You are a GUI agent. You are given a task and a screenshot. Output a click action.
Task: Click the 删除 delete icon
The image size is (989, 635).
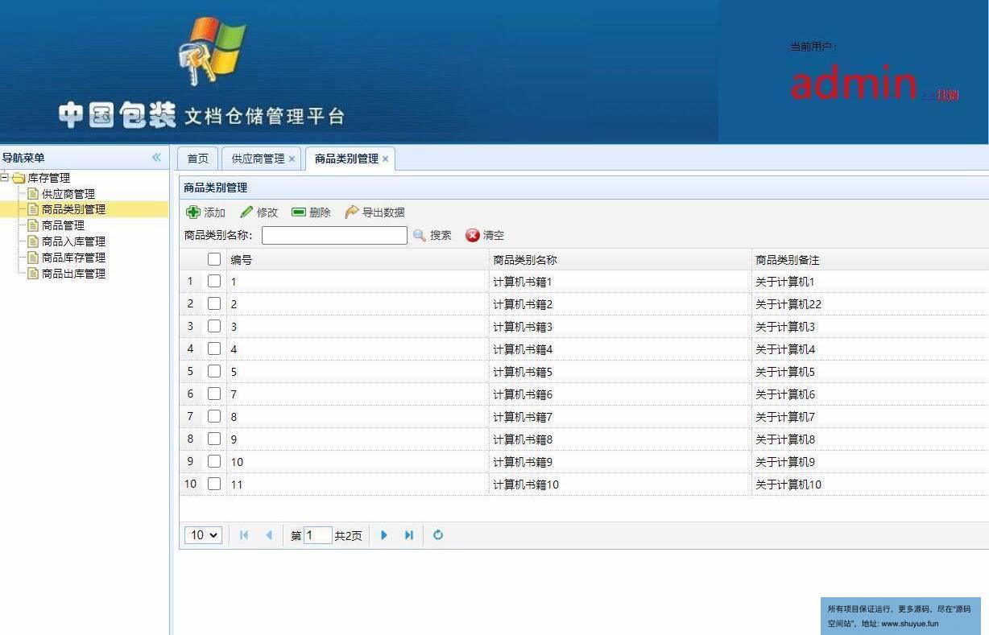tap(299, 212)
